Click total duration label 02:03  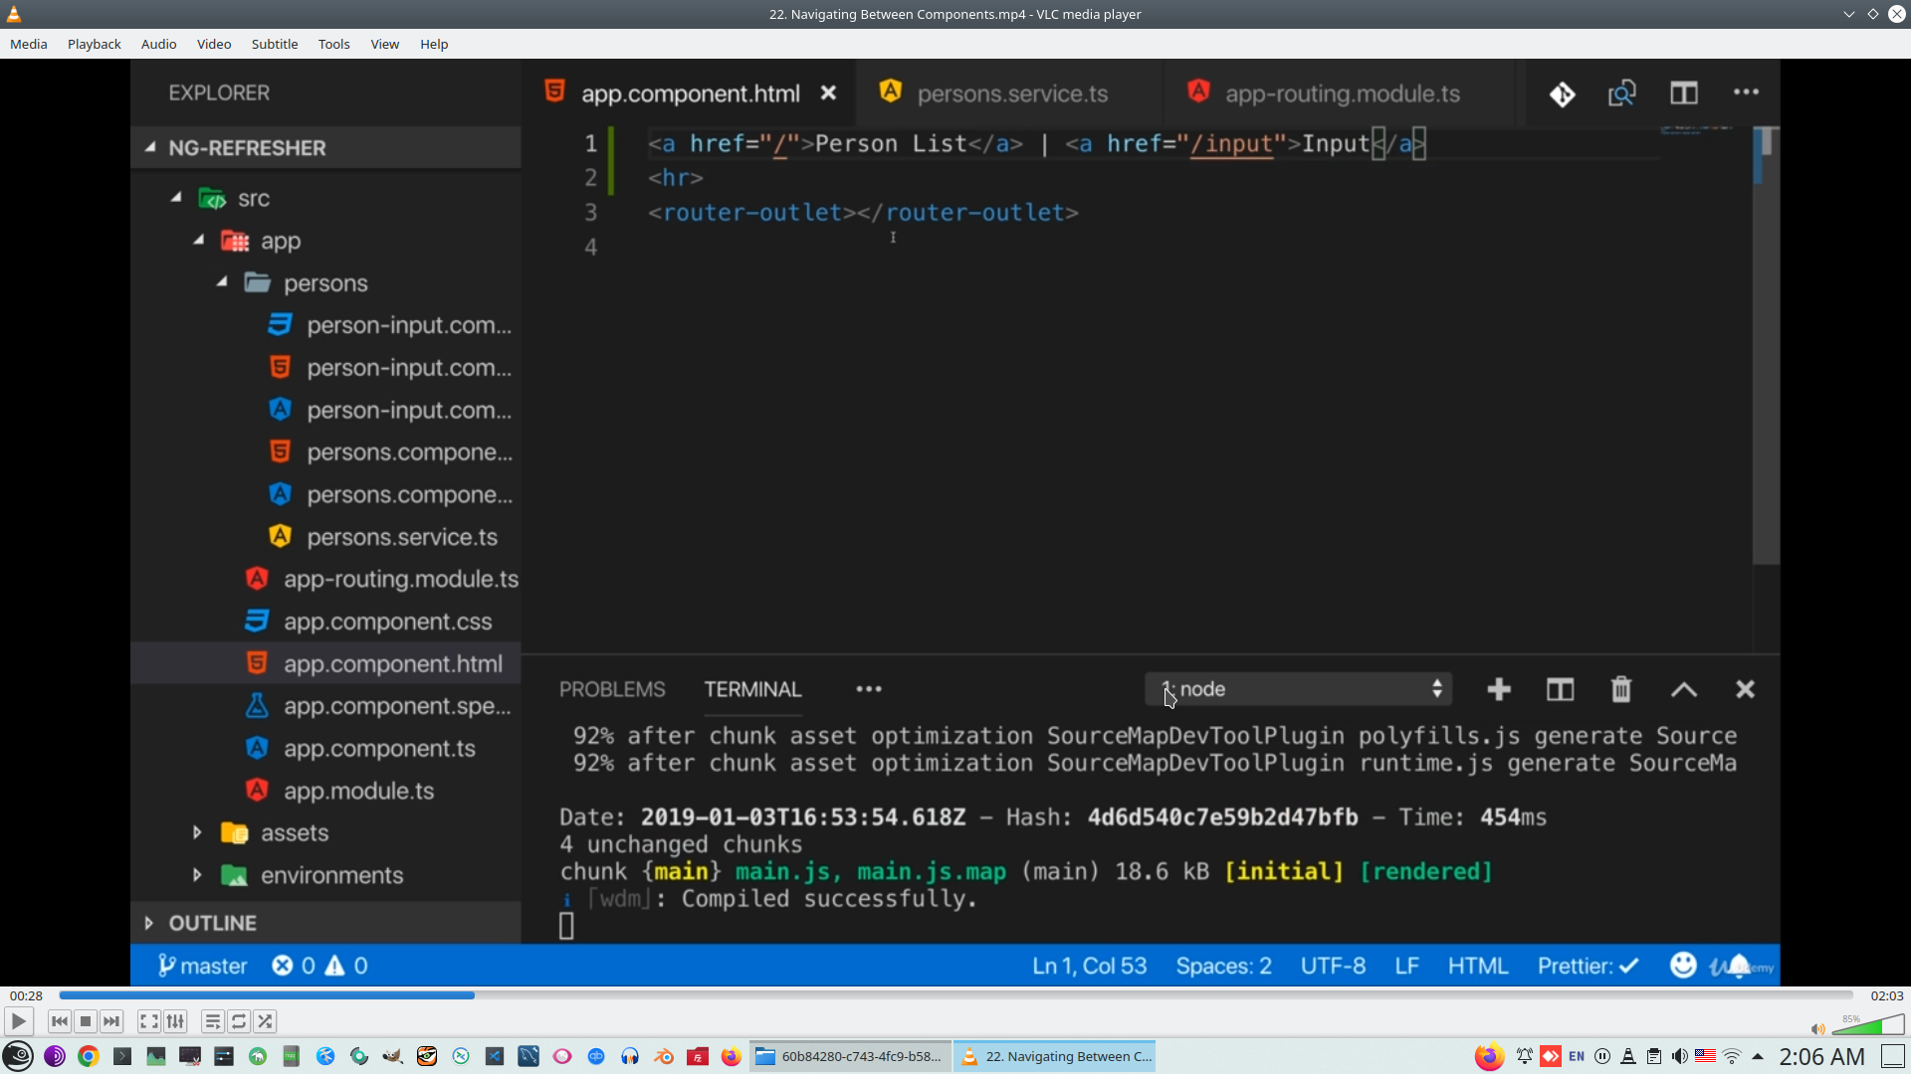click(1886, 995)
